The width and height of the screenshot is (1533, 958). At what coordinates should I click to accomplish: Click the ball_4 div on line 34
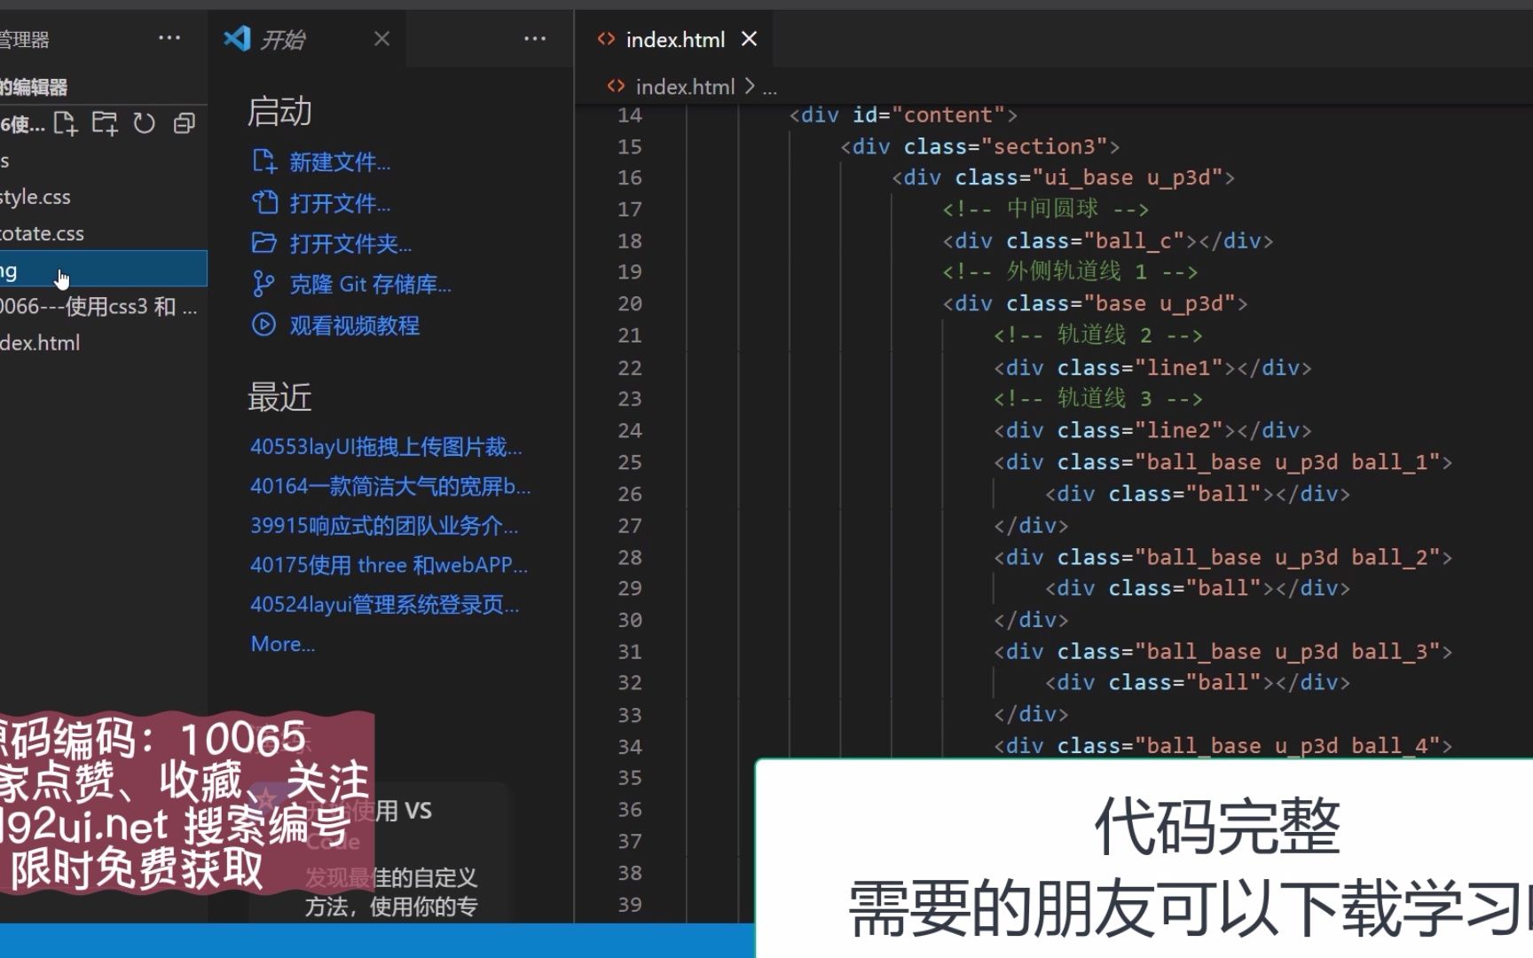[1223, 746]
